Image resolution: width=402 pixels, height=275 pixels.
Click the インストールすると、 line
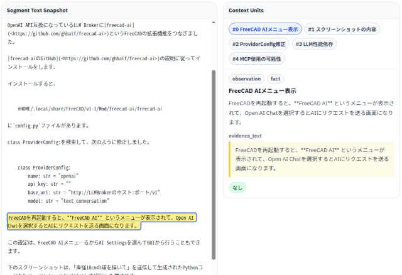(31, 84)
